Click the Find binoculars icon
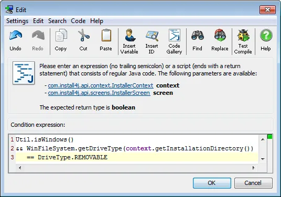 tap(197, 35)
